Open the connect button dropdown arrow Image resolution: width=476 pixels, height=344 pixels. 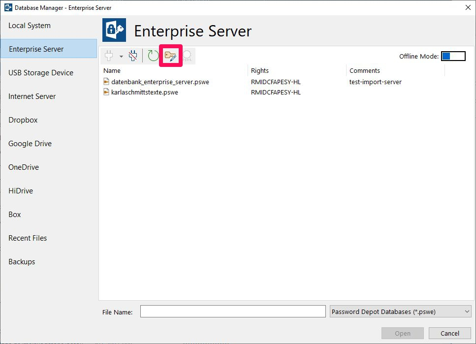pyautogui.click(x=121, y=57)
